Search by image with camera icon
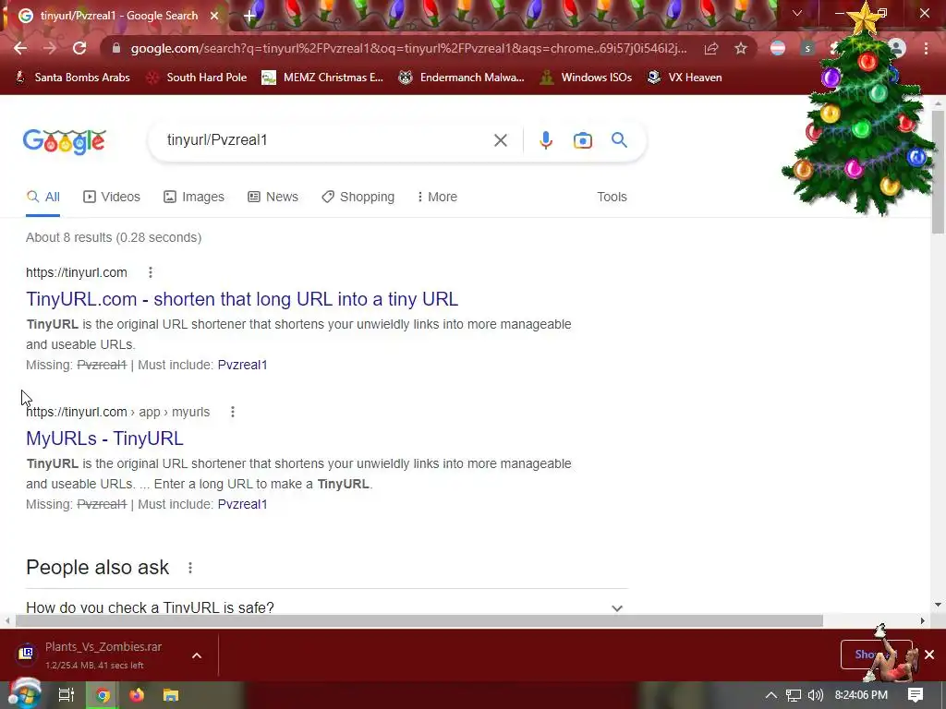Viewport: 946px width, 709px height. [582, 140]
